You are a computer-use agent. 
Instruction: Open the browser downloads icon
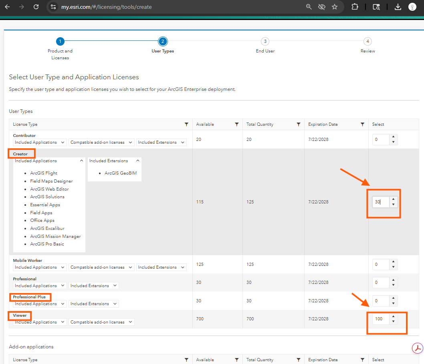[398, 7]
